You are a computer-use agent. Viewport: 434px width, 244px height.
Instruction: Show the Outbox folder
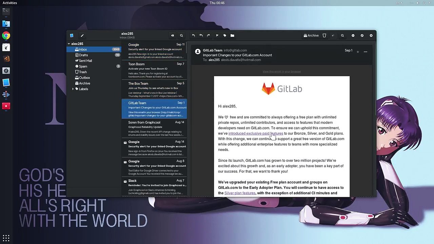(94, 78)
